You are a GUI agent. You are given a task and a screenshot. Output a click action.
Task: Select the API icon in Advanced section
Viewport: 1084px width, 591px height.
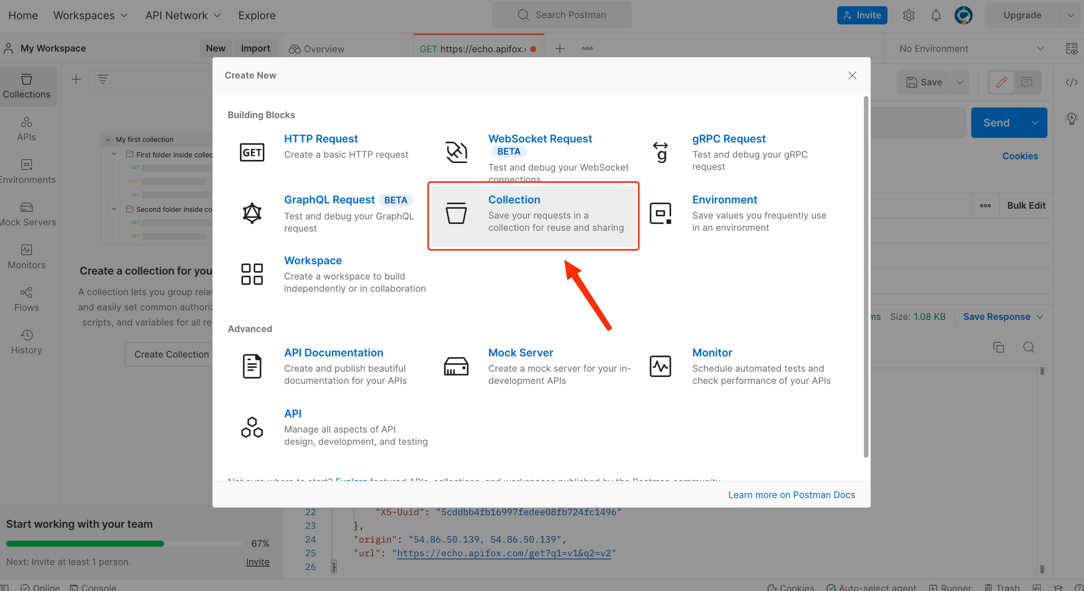(x=252, y=426)
